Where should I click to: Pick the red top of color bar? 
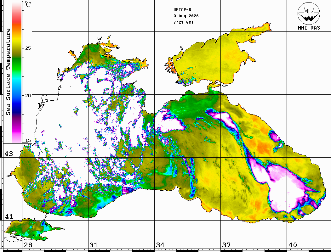coord(17,20)
